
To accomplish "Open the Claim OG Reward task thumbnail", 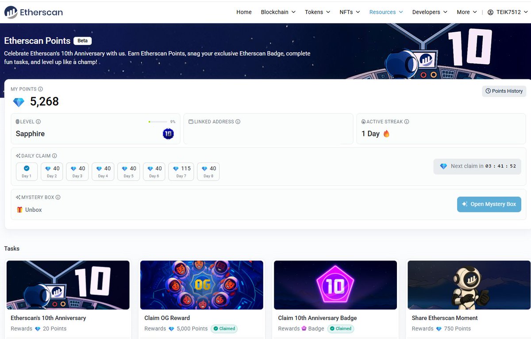I will tap(202, 285).
